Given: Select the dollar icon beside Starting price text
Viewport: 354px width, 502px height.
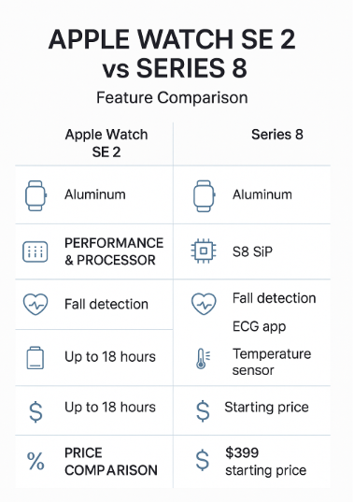Looking at the screenshot, I should point(203,410).
